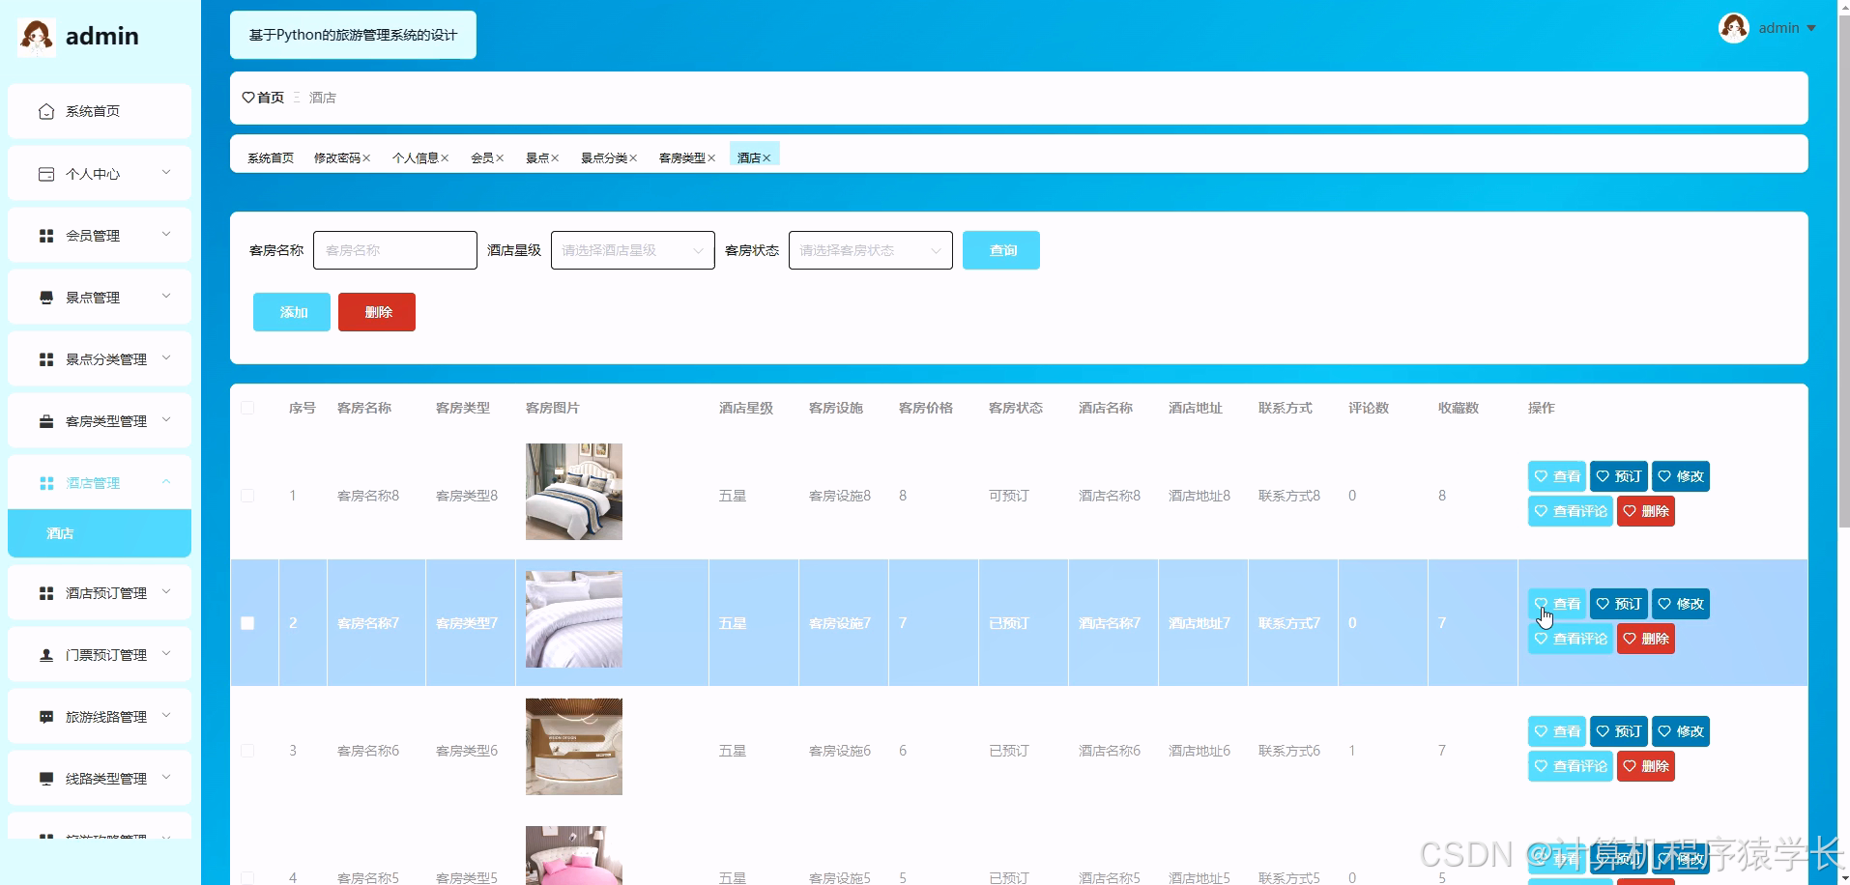The height and width of the screenshot is (885, 1850).
Task: Select the checkbox for row 客房名称7
Action: [x=247, y=623]
